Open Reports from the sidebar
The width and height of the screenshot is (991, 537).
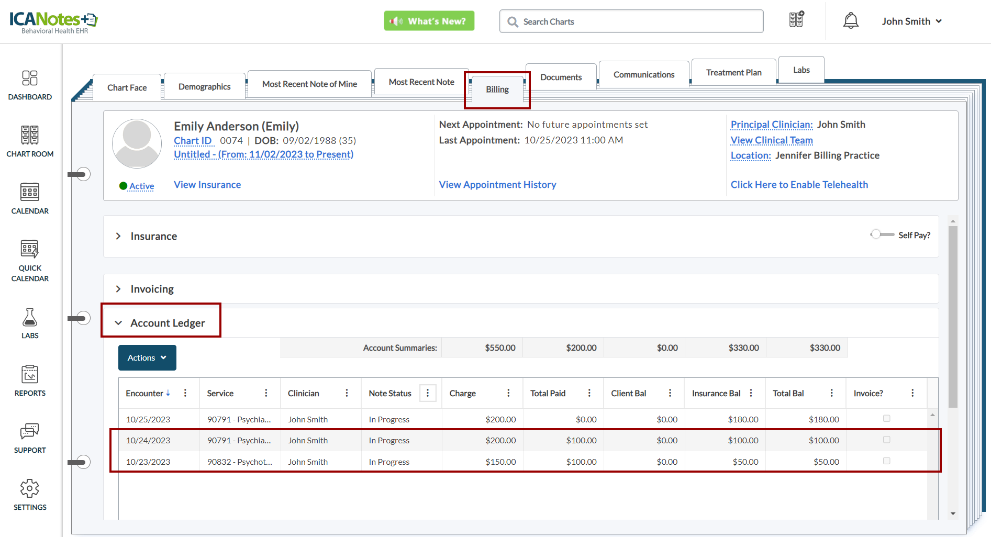pyautogui.click(x=30, y=381)
